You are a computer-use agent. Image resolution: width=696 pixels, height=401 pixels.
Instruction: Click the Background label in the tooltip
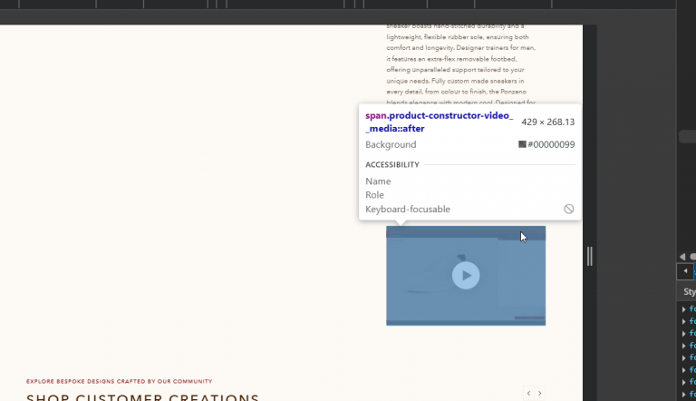(x=391, y=144)
